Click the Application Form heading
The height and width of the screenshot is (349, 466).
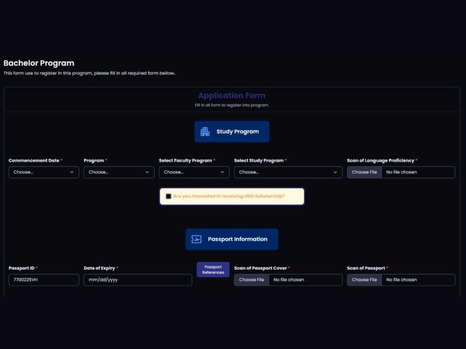click(x=232, y=95)
